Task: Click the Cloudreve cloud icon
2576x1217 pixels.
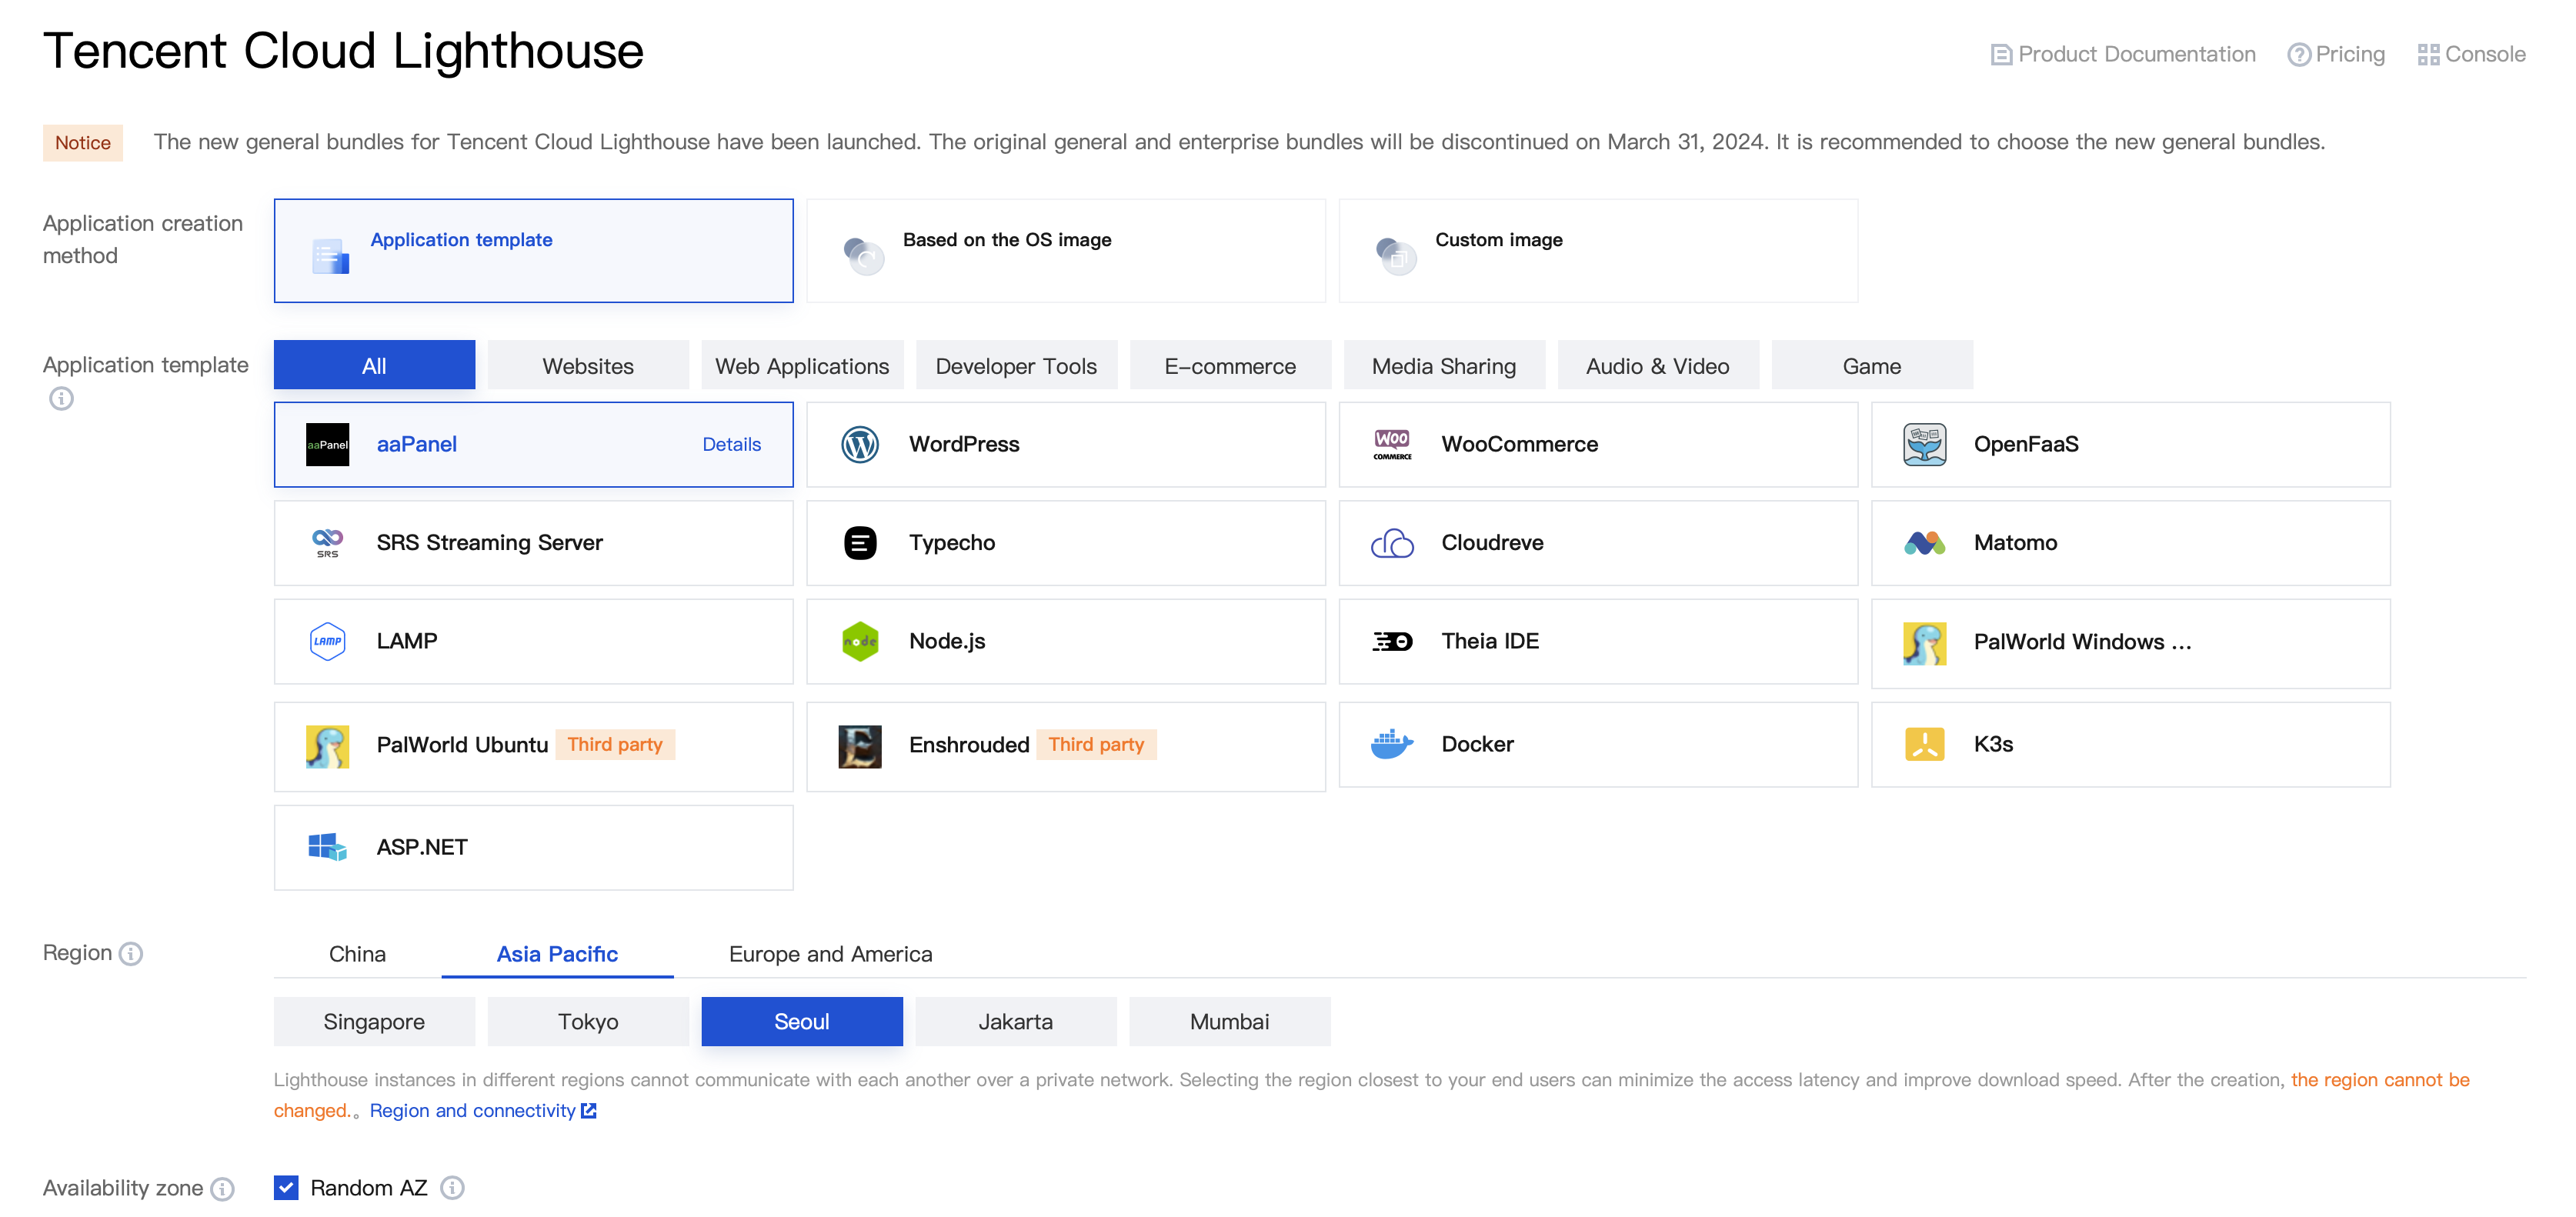Action: (x=1391, y=542)
